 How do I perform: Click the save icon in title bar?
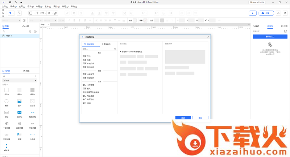point(10,2)
